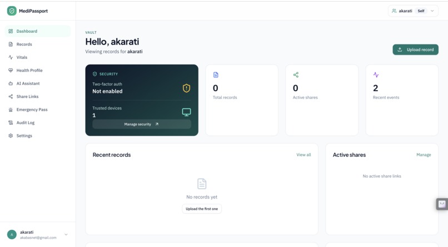Image resolution: width=448 pixels, height=247 pixels.
Task: Open the AI Assistant page
Action: (x=38, y=83)
